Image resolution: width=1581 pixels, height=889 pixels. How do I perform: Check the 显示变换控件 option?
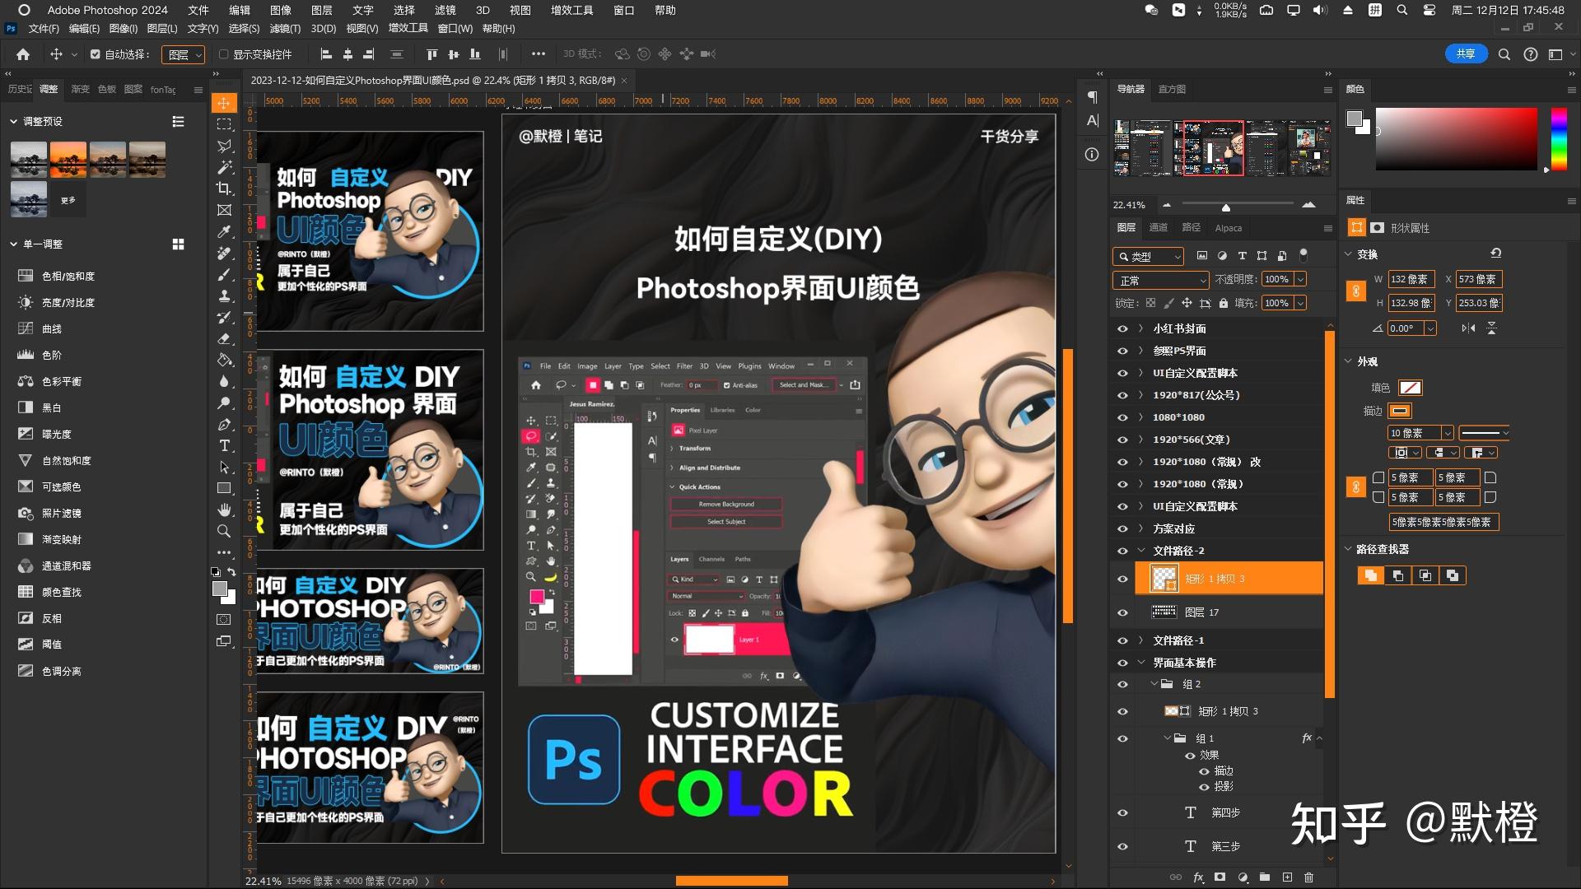[x=223, y=54]
